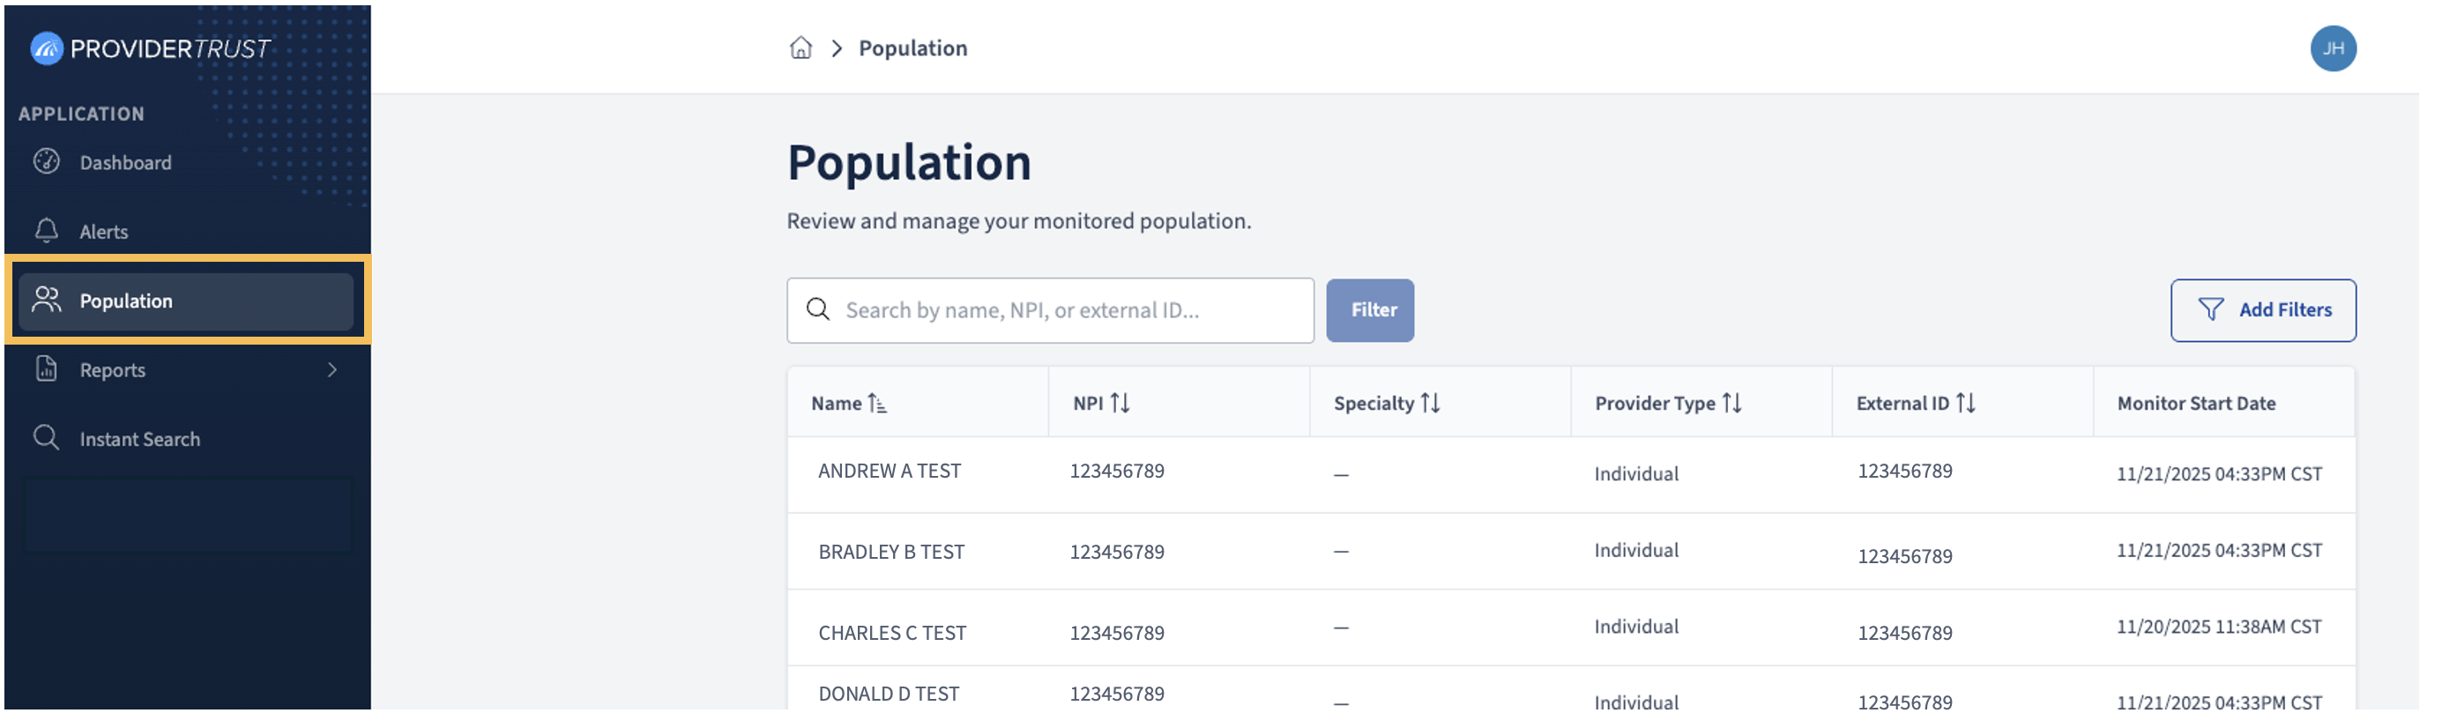Click External ID in CHARLES C TEST row
The height and width of the screenshot is (728, 2442).
1904,633
